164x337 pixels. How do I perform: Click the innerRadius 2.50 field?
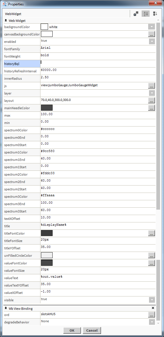98,79
